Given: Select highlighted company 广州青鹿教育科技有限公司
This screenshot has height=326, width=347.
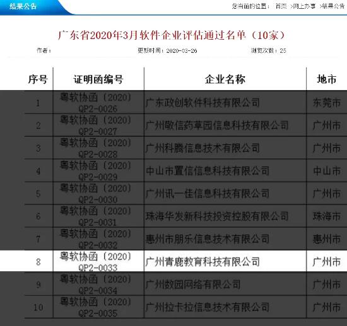Looking at the screenshot, I should point(203,262).
